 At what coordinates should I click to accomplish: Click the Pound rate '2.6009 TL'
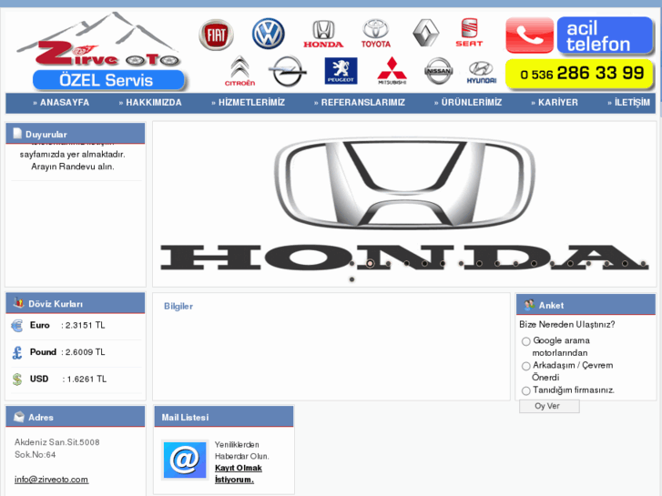click(x=85, y=352)
